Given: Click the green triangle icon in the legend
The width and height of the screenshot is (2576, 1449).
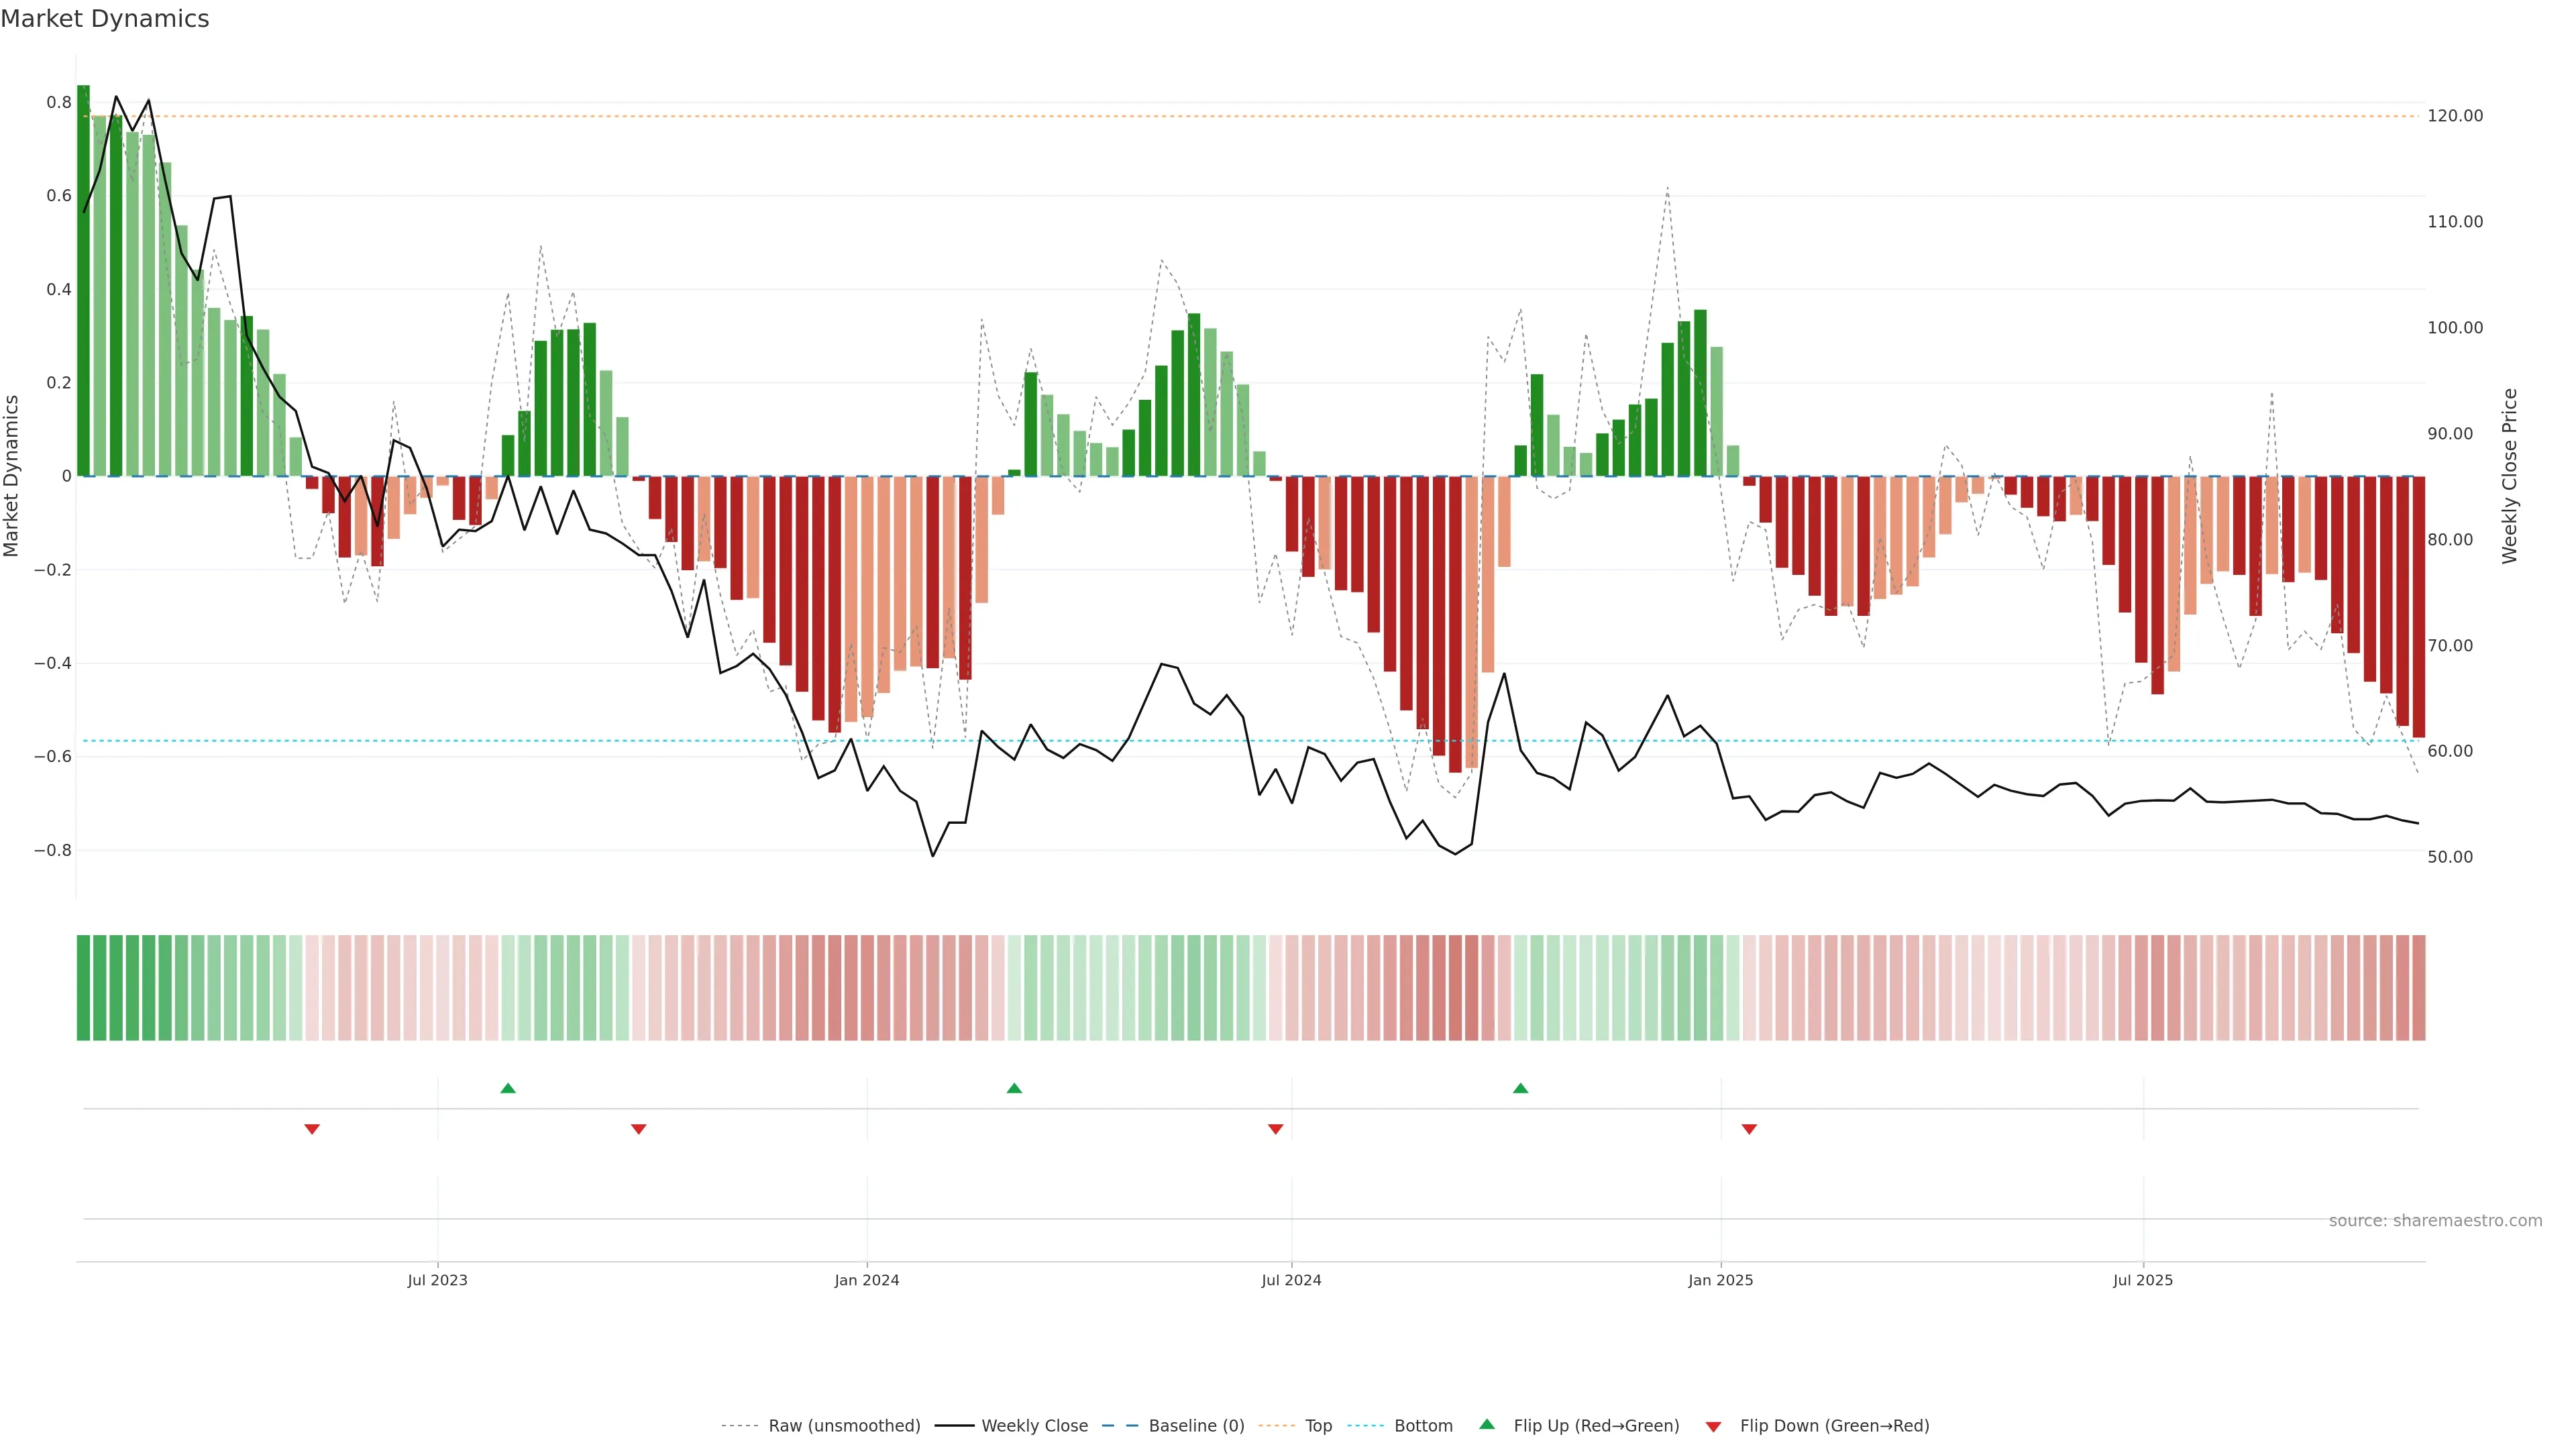Looking at the screenshot, I should click(x=1487, y=1424).
